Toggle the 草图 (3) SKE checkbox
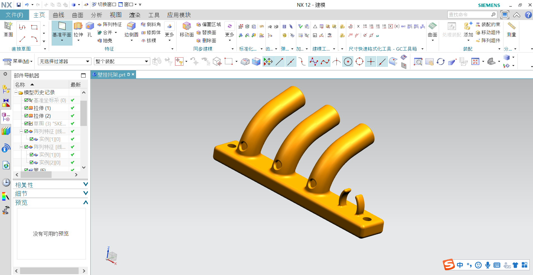The image size is (533, 275). (x=26, y=123)
